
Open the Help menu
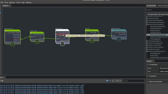[23, 3]
